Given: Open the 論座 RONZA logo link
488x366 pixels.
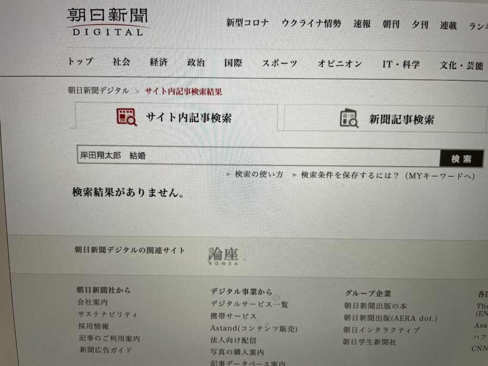Looking at the screenshot, I should [x=223, y=256].
